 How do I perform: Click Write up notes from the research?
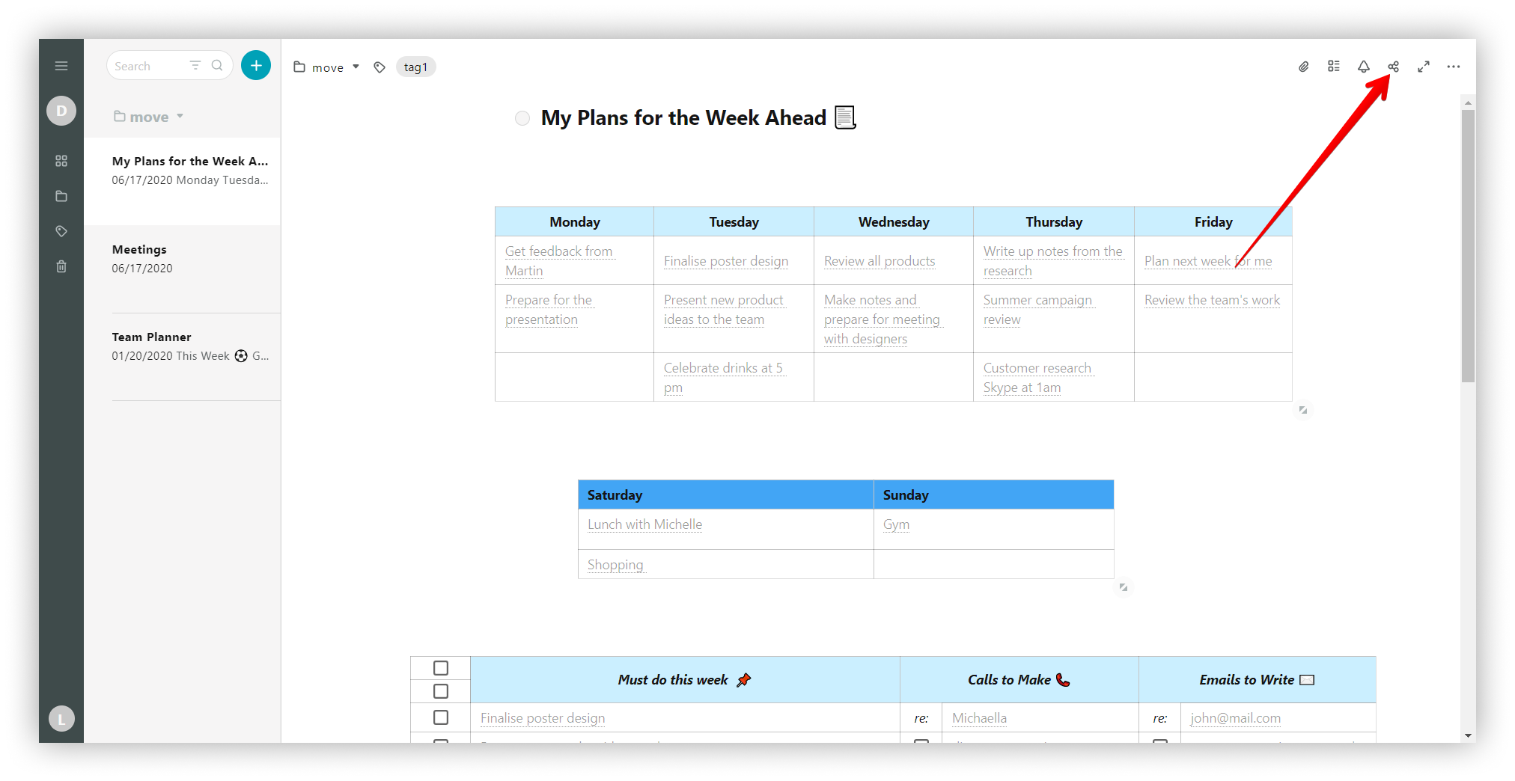pyautogui.click(x=1053, y=261)
